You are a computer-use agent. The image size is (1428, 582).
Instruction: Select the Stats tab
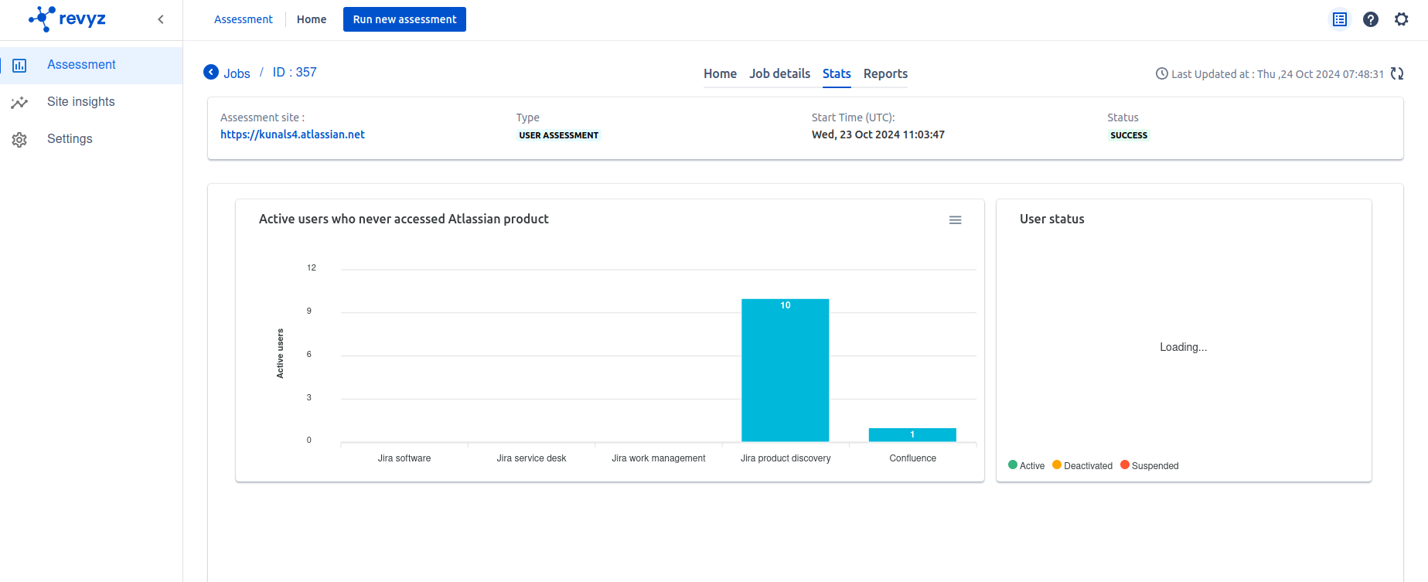tap(837, 74)
